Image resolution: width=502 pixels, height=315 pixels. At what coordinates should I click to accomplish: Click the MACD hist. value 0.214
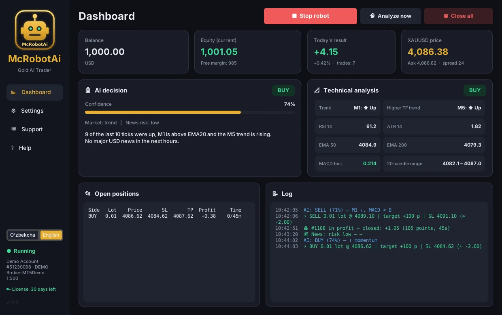[x=370, y=164]
